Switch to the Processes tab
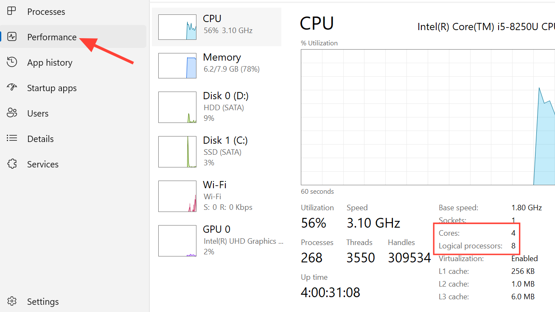This screenshot has height=312, width=555. [46, 12]
